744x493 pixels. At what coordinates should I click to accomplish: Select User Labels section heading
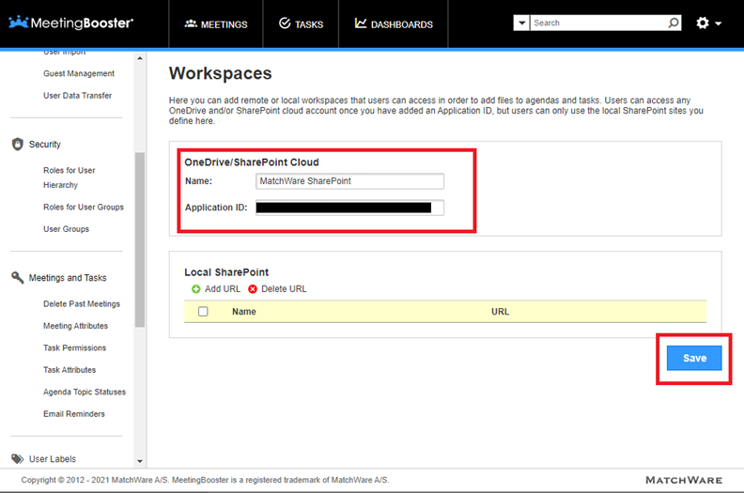(53, 459)
